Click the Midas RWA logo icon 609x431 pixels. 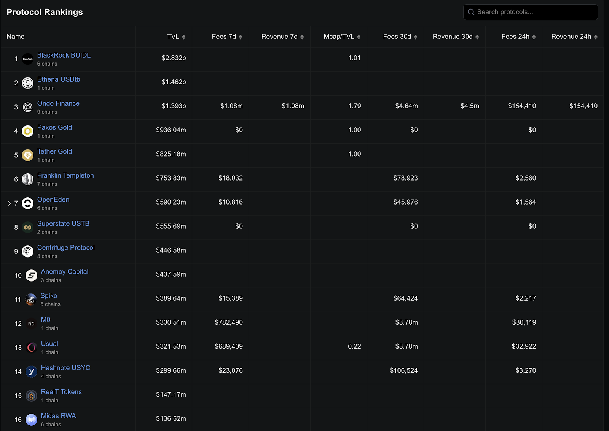31,420
